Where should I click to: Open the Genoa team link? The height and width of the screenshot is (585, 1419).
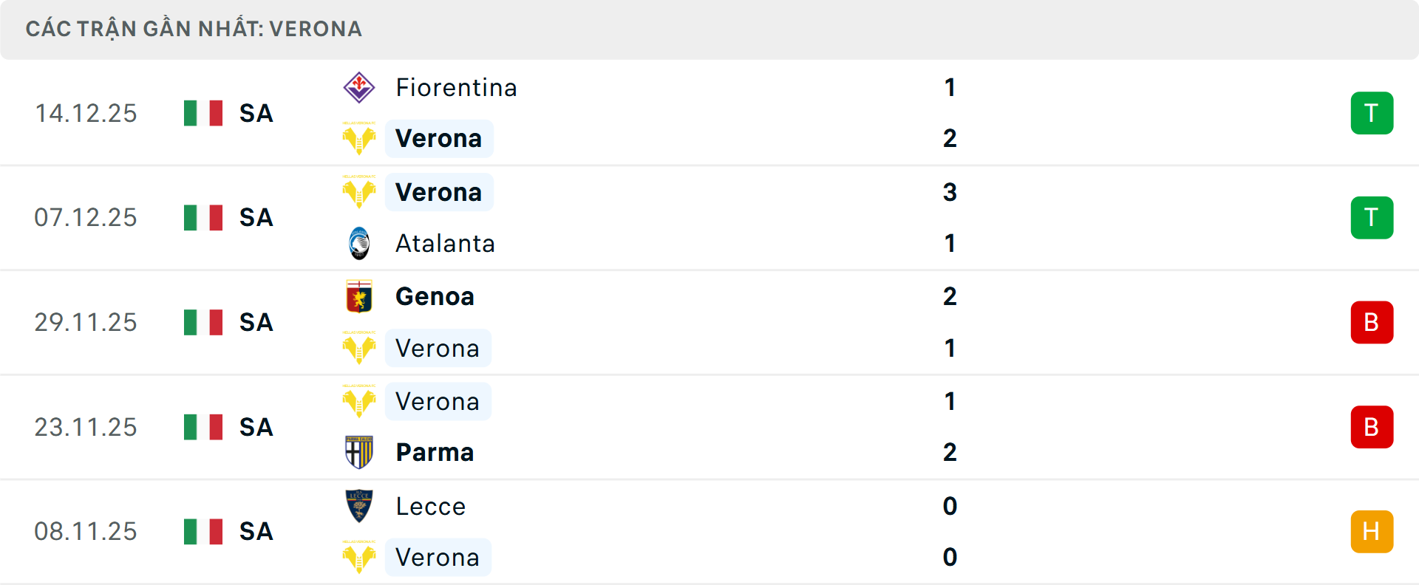[435, 297]
